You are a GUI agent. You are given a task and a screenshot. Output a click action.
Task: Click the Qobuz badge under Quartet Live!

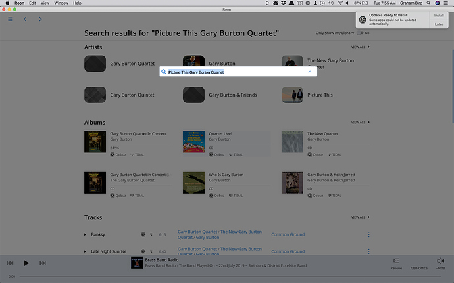(216, 155)
